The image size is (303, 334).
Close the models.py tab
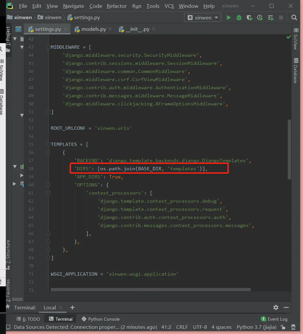(110, 29)
